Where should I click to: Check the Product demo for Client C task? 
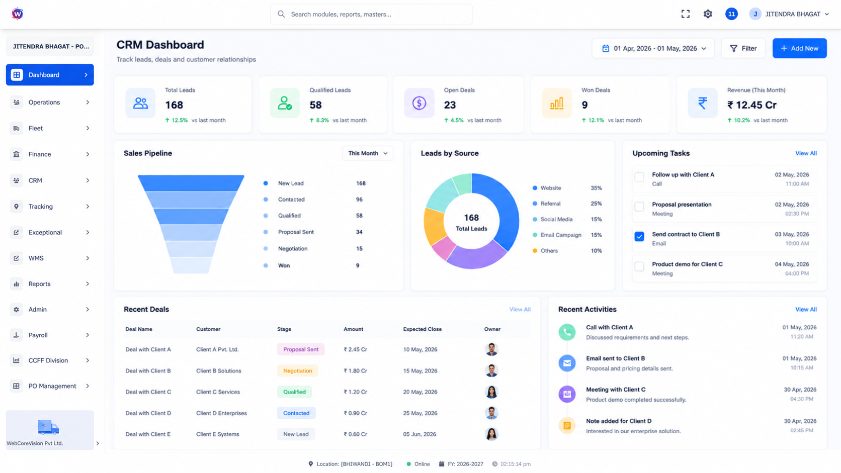639,266
